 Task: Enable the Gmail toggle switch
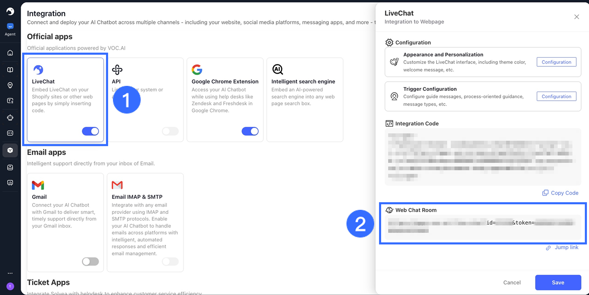[90, 261]
